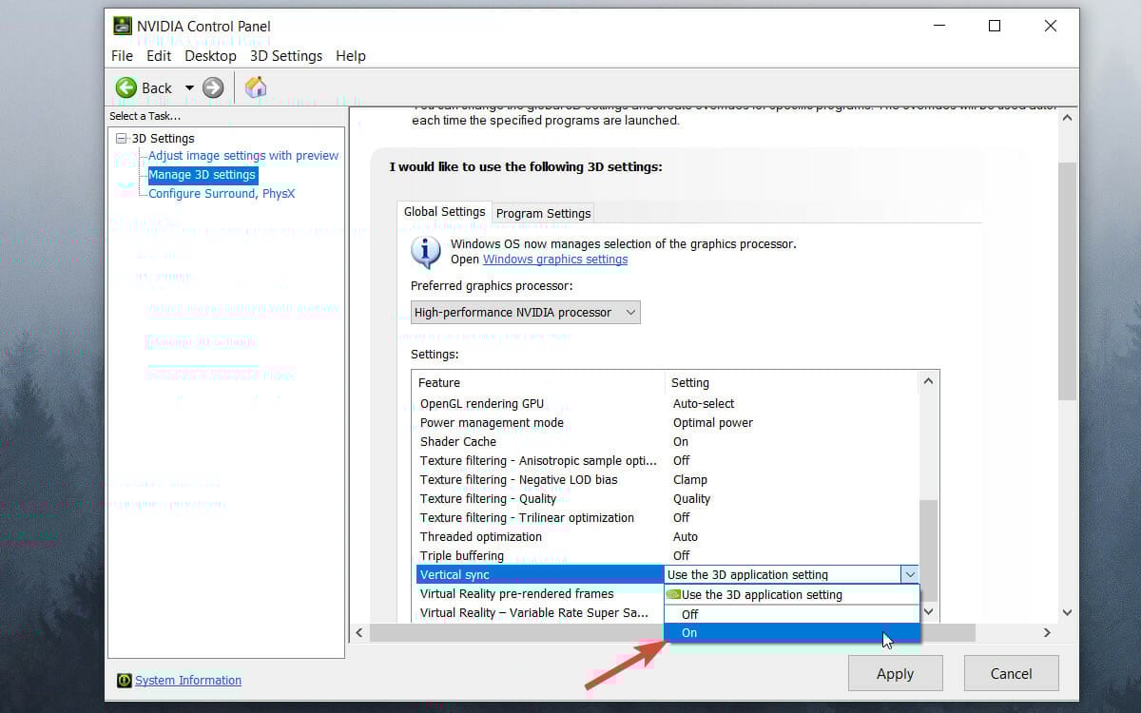
Task: Select Adjust image settings with preview
Action: [x=243, y=156]
